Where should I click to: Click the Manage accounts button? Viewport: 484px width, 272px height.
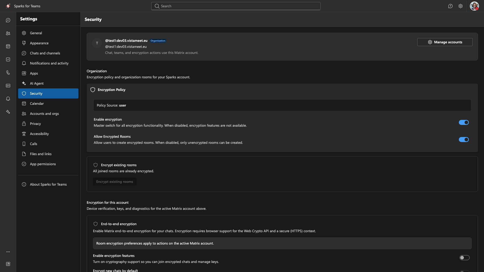[445, 42]
